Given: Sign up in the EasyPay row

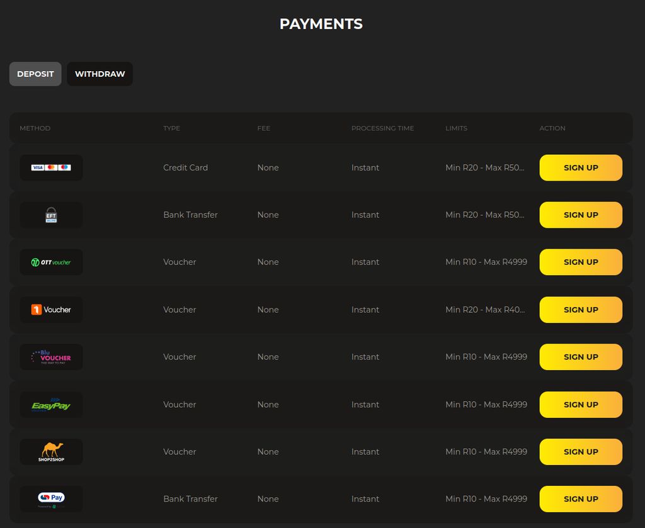Looking at the screenshot, I should pyautogui.click(x=581, y=405).
